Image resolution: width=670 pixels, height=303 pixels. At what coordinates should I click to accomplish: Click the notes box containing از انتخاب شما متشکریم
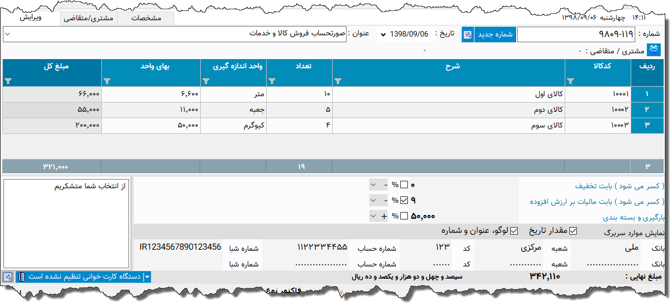66,224
